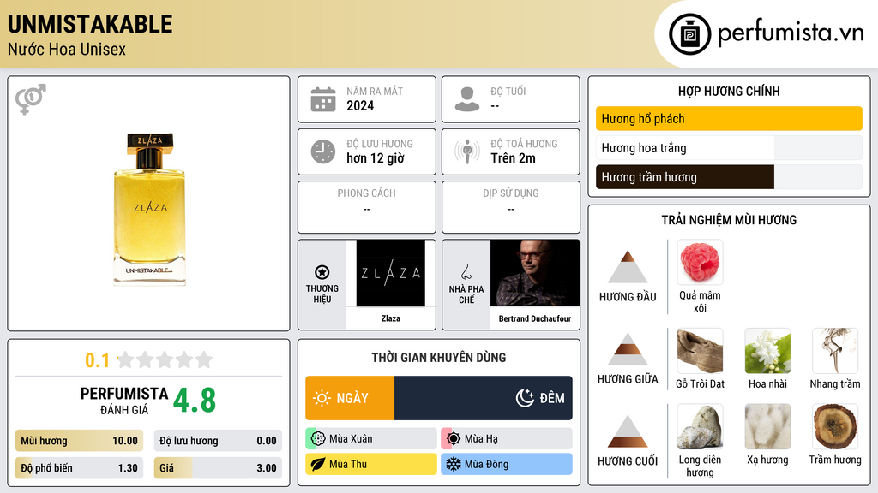The height and width of the screenshot is (493, 878).
Task: Click the Nước Hoa Unisex subtitle
Action: pos(67,49)
